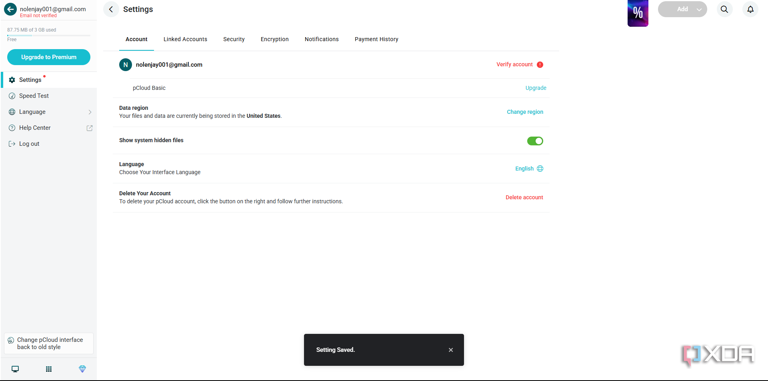Image resolution: width=768 pixels, height=381 pixels.
Task: Open the notifications bell
Action: [x=750, y=9]
